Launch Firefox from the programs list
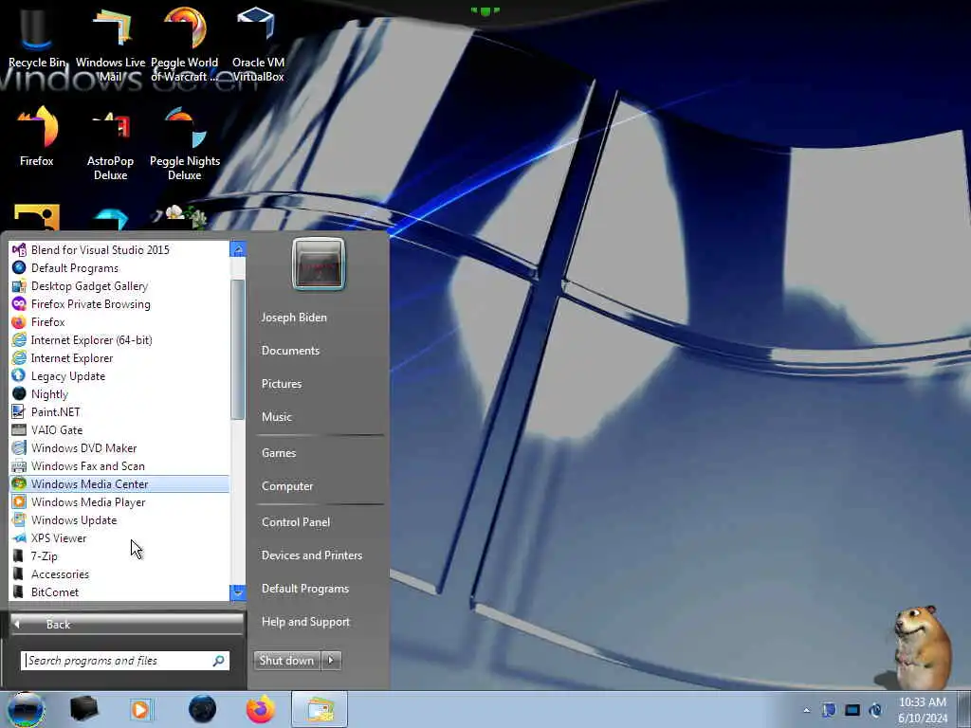The height and width of the screenshot is (728, 971). (x=119, y=322)
